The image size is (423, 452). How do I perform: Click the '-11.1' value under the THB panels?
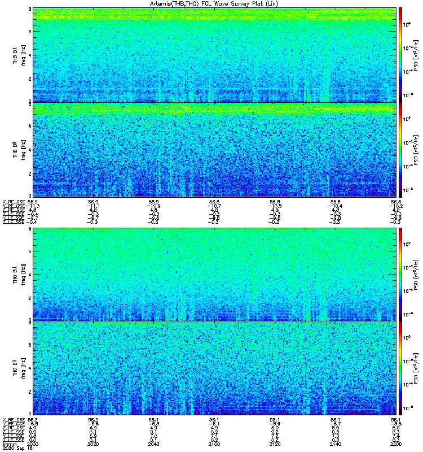pyautogui.click(x=93, y=206)
